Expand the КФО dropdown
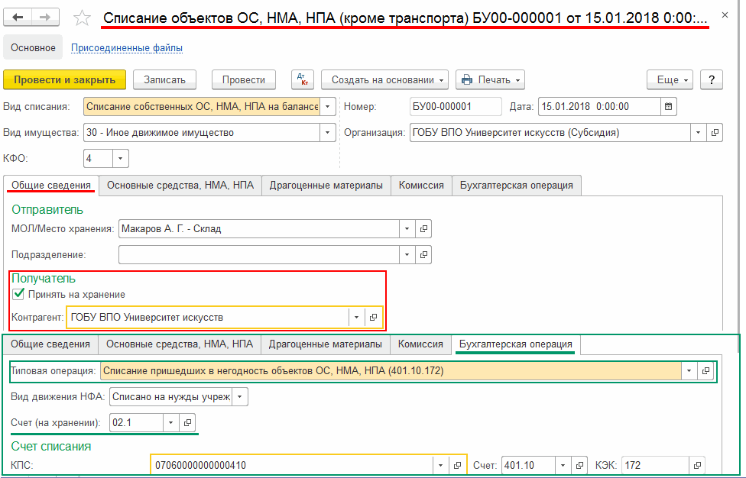Image resolution: width=746 pixels, height=478 pixels. point(121,158)
